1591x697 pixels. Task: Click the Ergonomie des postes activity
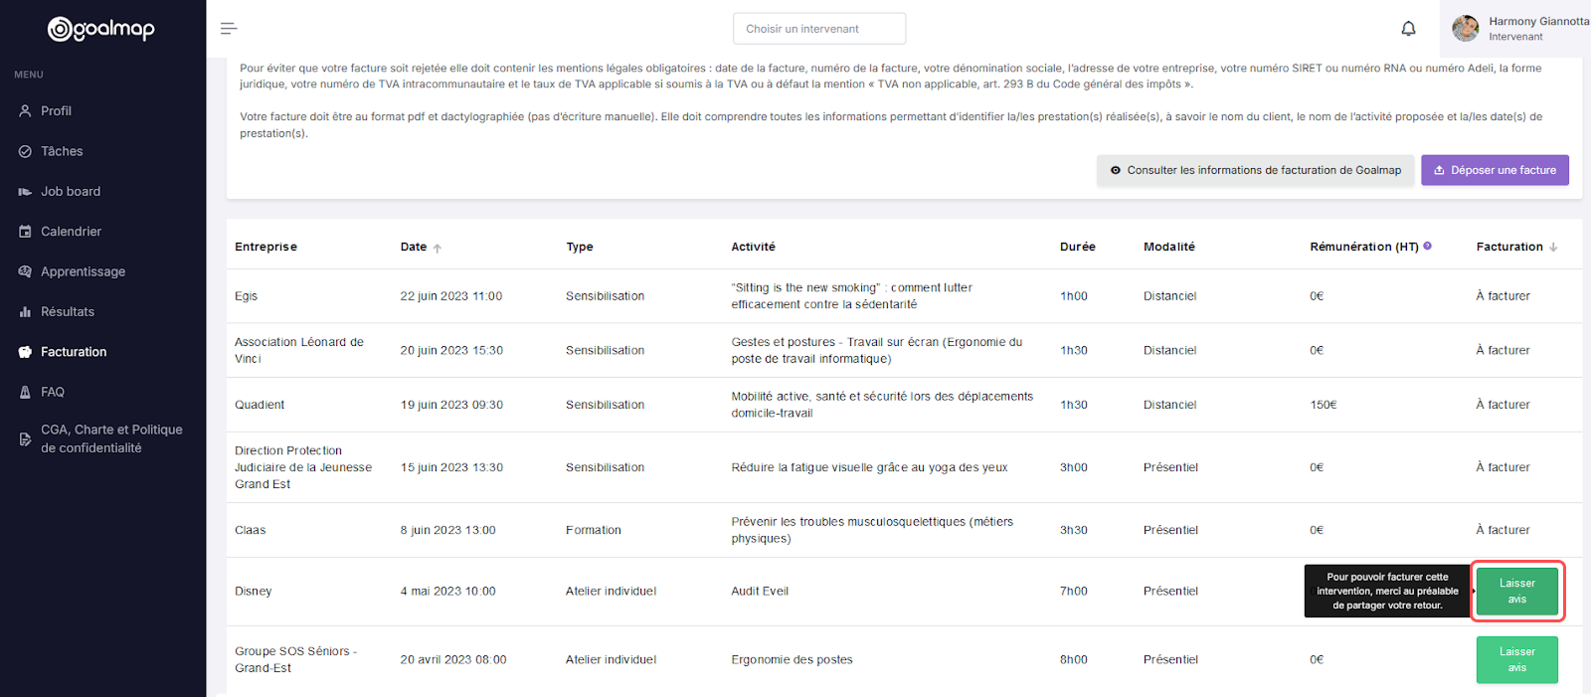point(792,659)
